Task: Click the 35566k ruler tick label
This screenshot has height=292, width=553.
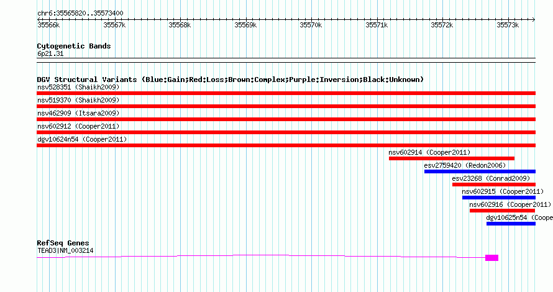Action: [x=48, y=25]
